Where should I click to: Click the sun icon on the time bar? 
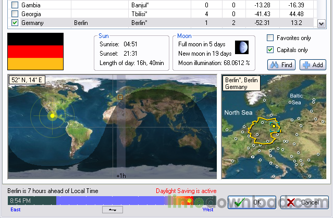[189, 201]
